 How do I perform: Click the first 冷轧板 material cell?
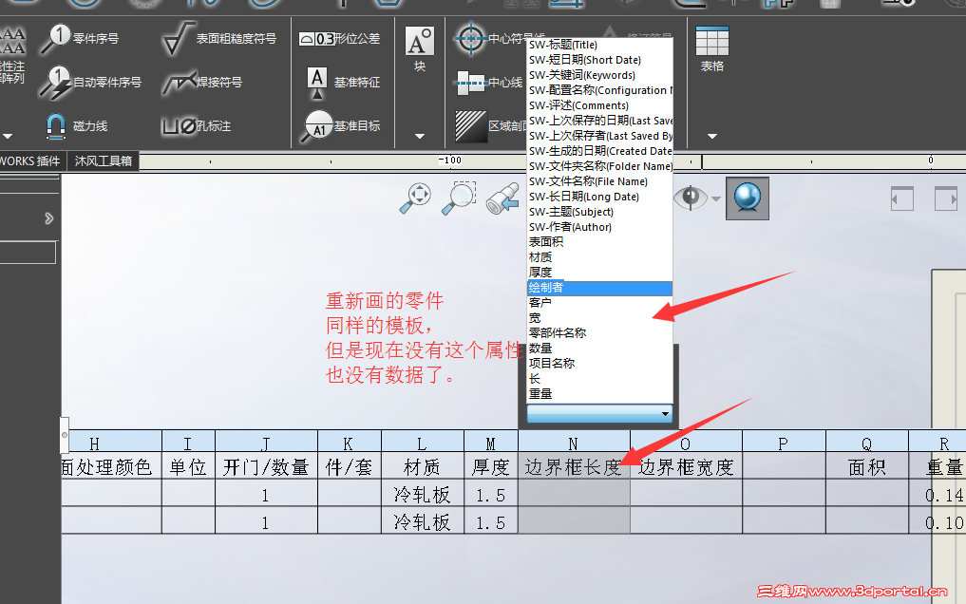[422, 494]
